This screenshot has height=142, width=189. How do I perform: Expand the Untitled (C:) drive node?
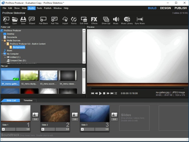point(5,57)
